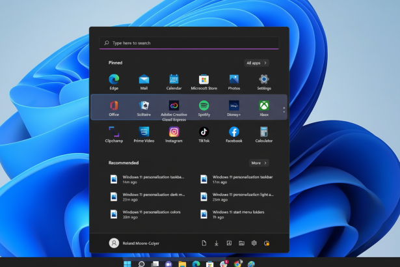
Task: Open the Windows 11 personalization colors file
Action: 147,214
